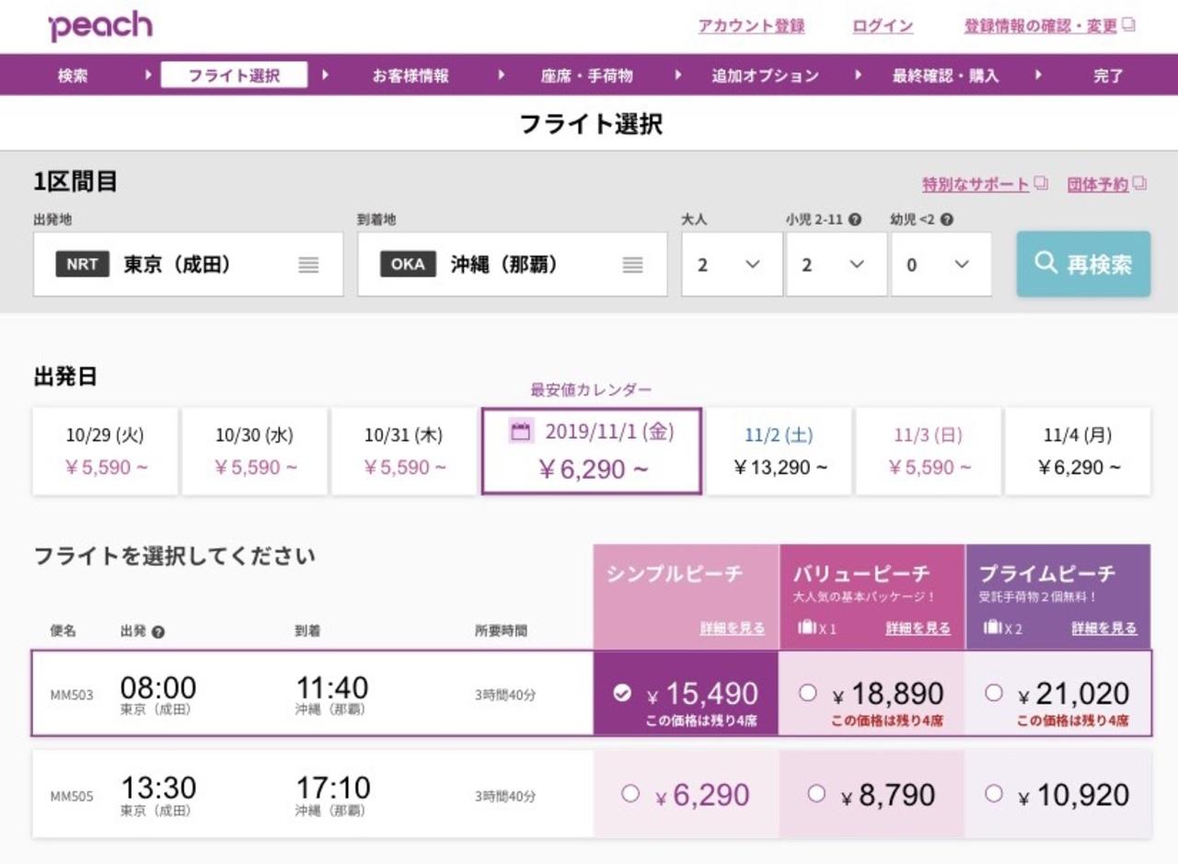
Task: Expand the 幼児 passenger count dropdown
Action: tap(941, 265)
